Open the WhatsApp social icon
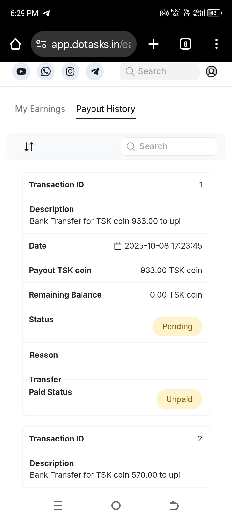This screenshot has height=521, width=232. coord(46,71)
